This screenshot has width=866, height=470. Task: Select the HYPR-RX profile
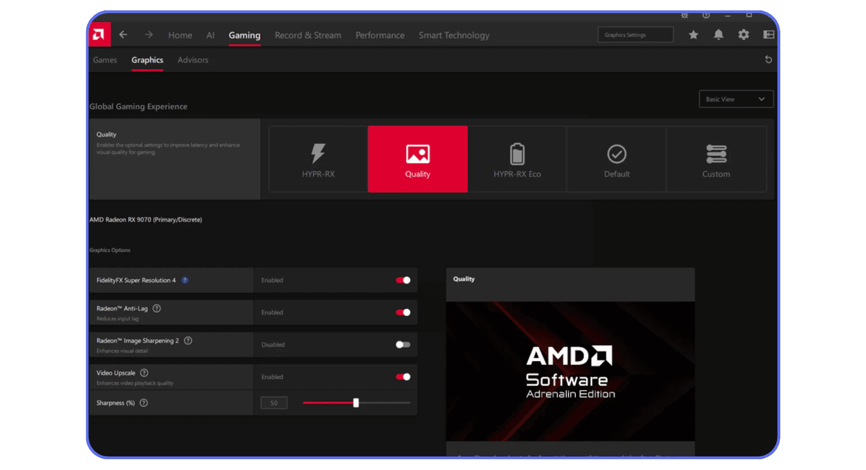(318, 159)
